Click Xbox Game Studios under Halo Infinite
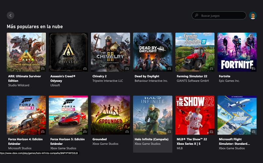 pyautogui.click(x=148, y=144)
